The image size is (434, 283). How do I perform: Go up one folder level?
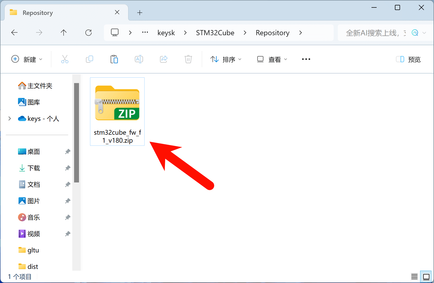(x=64, y=33)
